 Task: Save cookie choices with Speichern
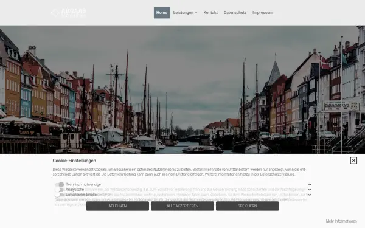(247, 206)
